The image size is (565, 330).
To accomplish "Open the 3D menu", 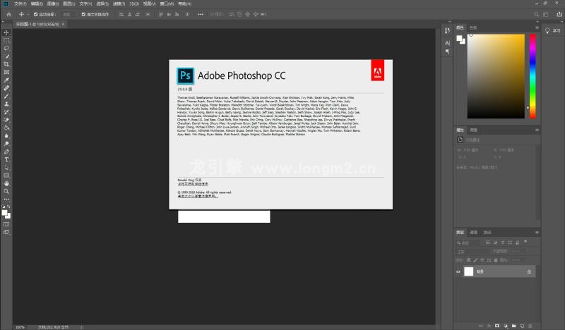I will (134, 4).
